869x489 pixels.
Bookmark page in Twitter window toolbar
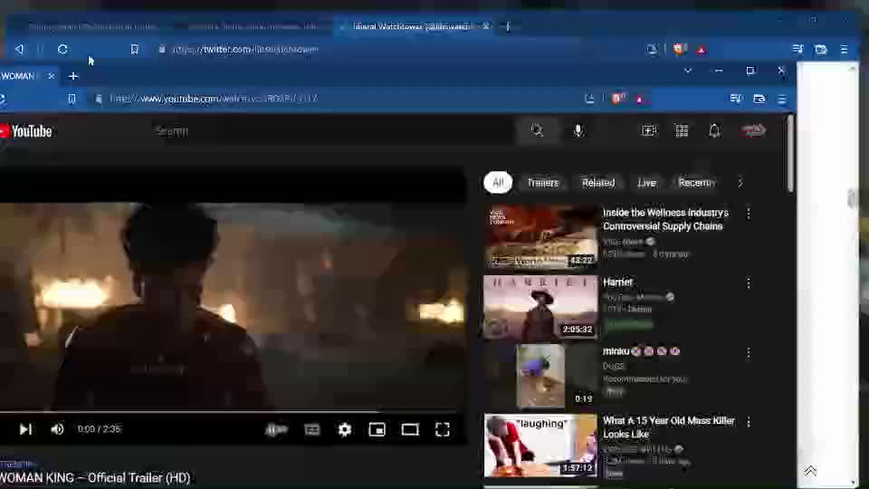point(134,49)
